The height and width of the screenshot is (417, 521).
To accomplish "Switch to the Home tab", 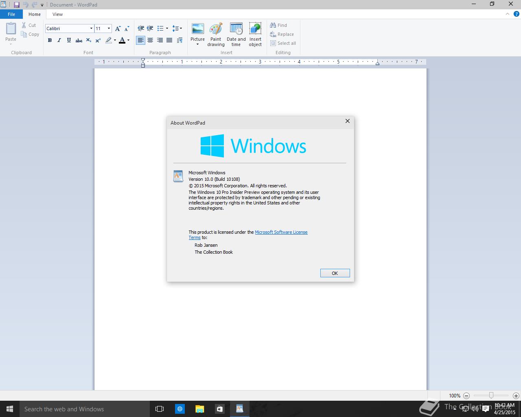I will click(35, 14).
